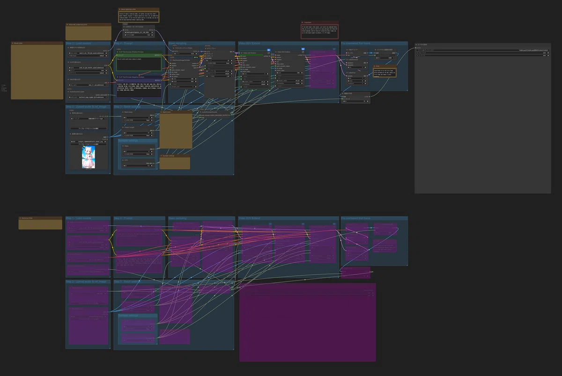Collapse the AudioEncoderLoader node via its title dot
This screenshot has height=376, width=562.
(68, 92)
